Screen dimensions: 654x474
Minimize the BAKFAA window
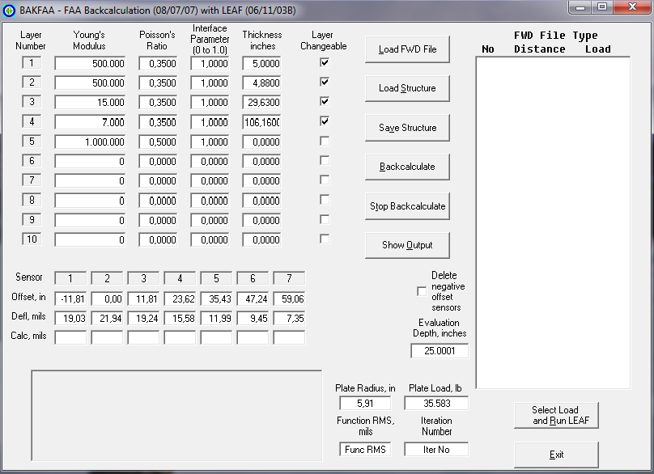pyautogui.click(x=581, y=7)
